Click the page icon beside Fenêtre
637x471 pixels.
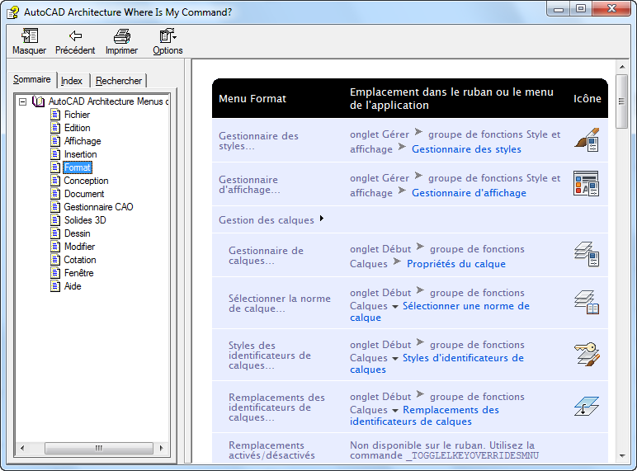[x=55, y=273]
